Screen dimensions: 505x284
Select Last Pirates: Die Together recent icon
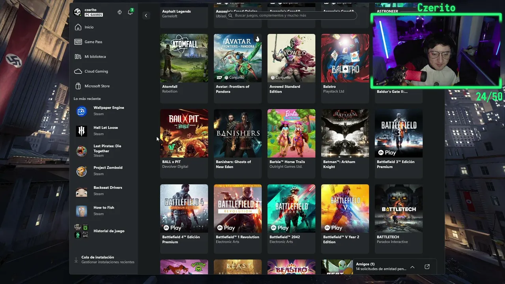click(82, 151)
